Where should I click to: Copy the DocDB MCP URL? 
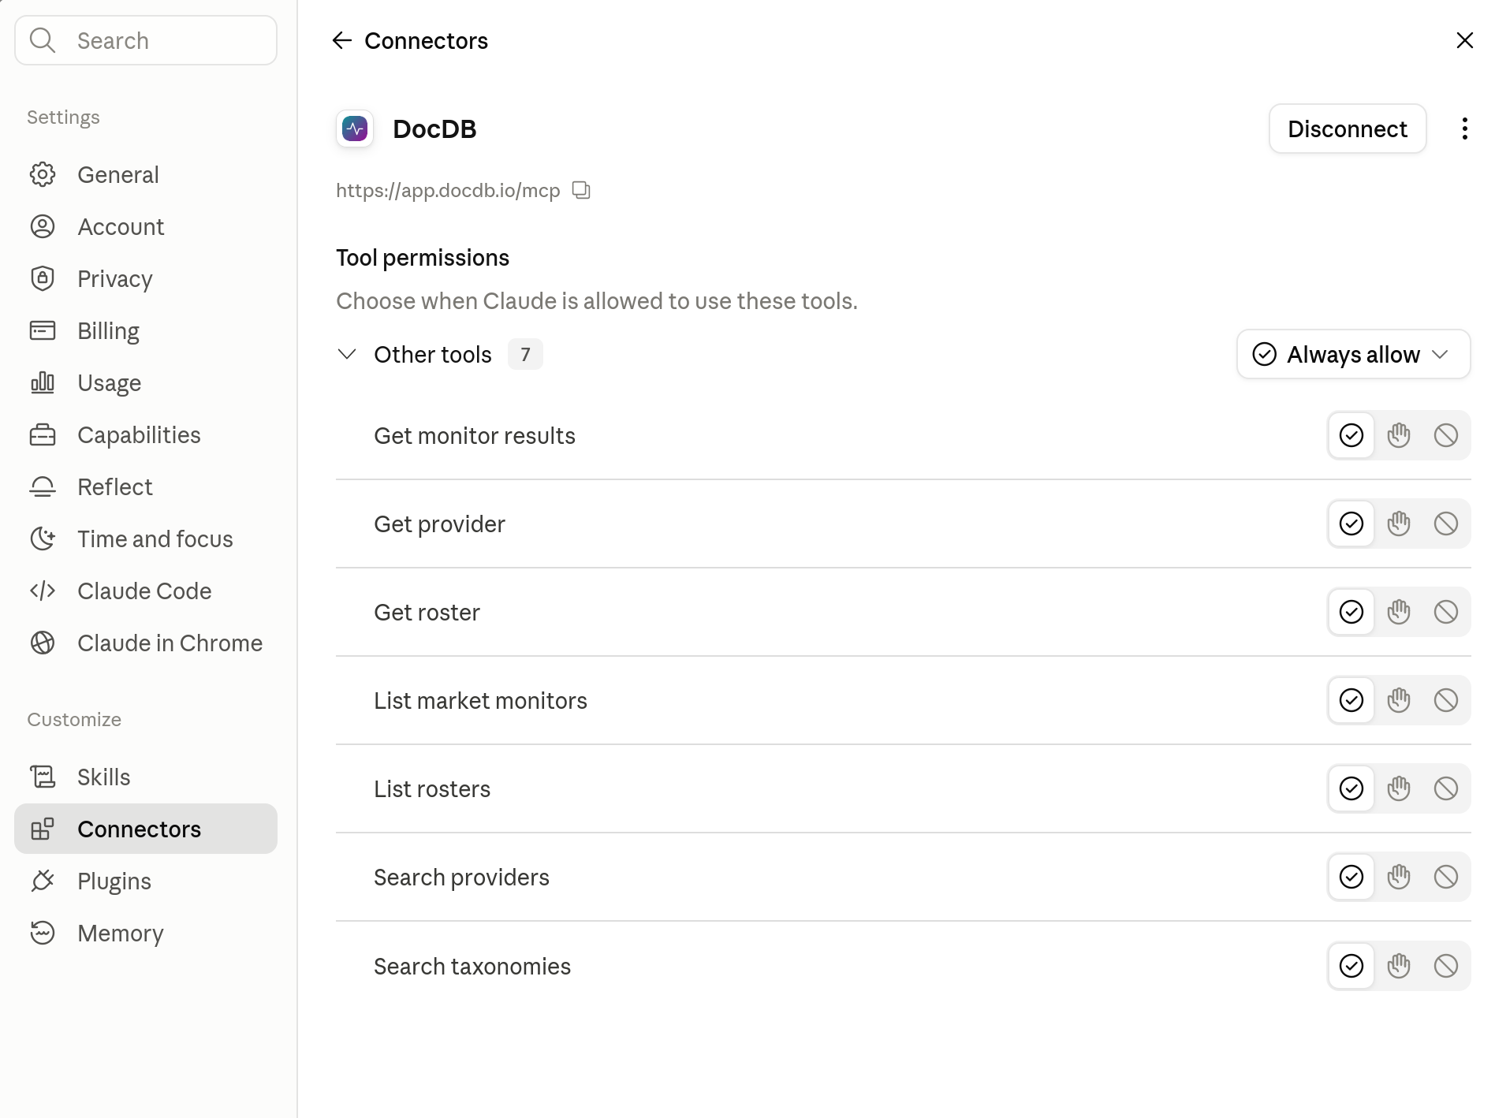[581, 190]
